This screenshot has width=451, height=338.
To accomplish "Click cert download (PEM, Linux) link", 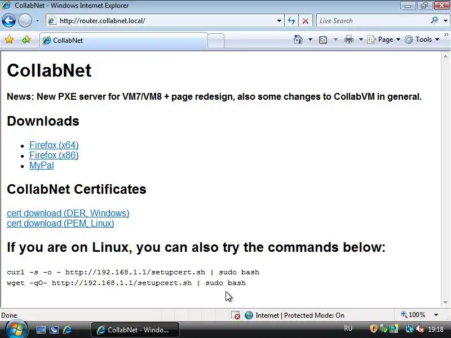I will pyautogui.click(x=60, y=223).
